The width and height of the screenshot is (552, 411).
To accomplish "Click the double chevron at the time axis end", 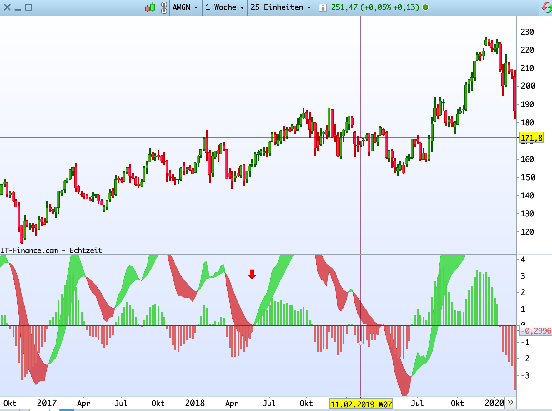I will [510, 402].
